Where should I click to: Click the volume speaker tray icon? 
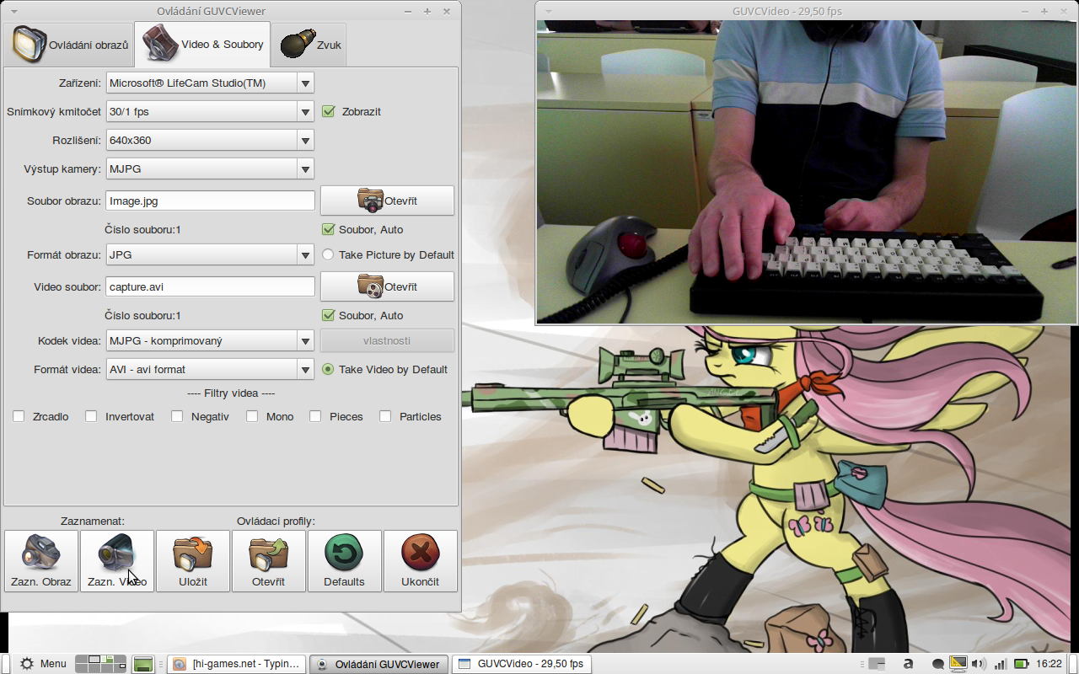tap(979, 664)
